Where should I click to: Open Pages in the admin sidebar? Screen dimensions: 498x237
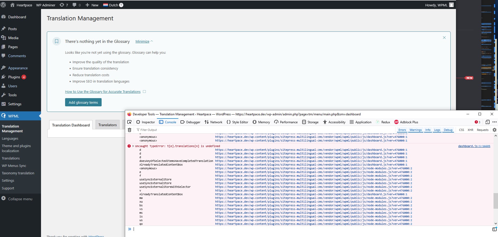13,47
